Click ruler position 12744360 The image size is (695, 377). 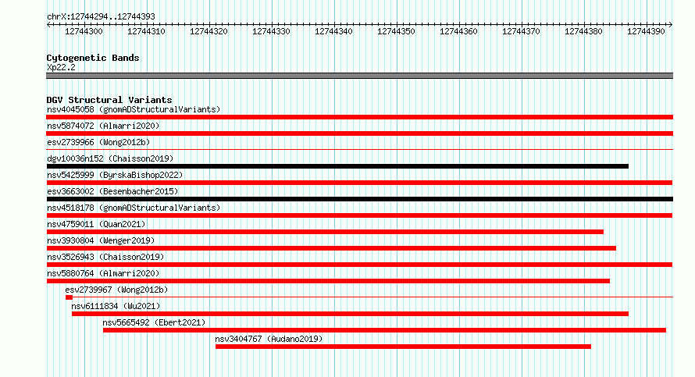pos(458,31)
